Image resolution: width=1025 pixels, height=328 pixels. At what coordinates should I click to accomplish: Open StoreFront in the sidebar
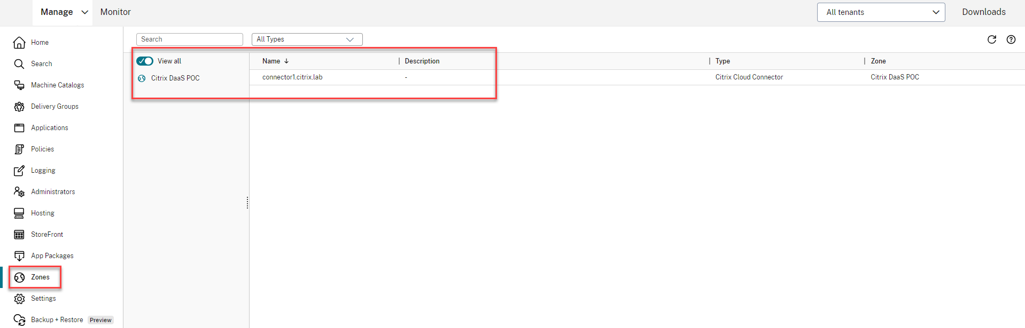[x=47, y=235]
